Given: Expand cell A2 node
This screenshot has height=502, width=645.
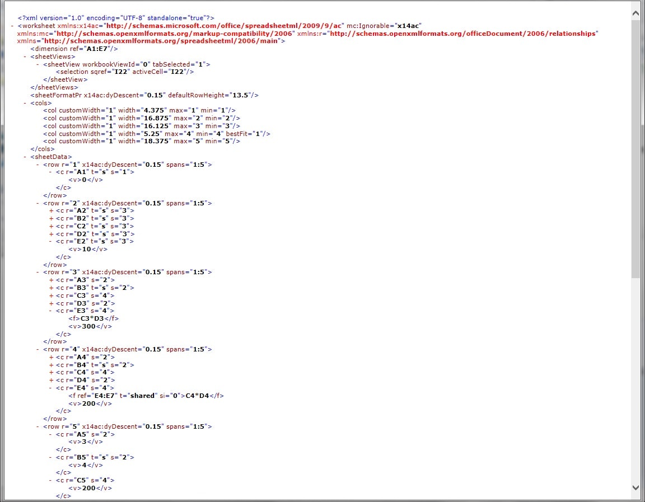Looking at the screenshot, I should coord(51,211).
